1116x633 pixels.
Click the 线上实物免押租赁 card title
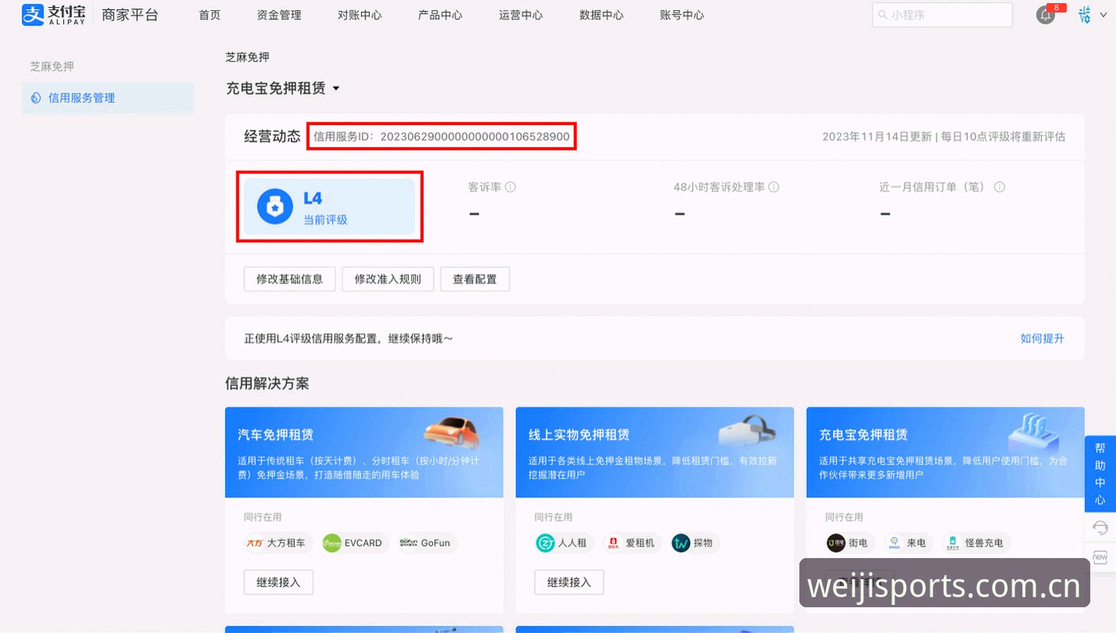(579, 435)
